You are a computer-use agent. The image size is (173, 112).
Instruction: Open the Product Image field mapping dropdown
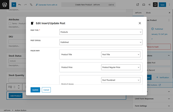click(x=121, y=80)
